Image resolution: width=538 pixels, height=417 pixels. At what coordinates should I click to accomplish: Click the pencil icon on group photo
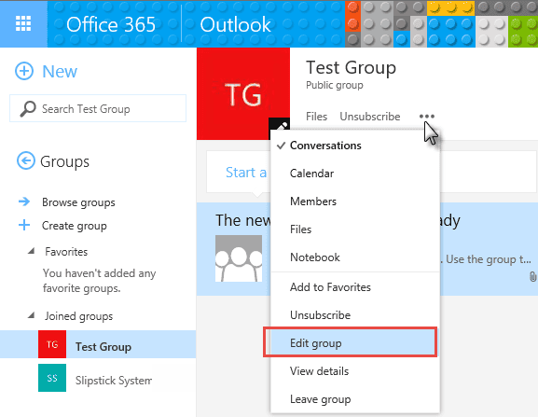[280, 127]
